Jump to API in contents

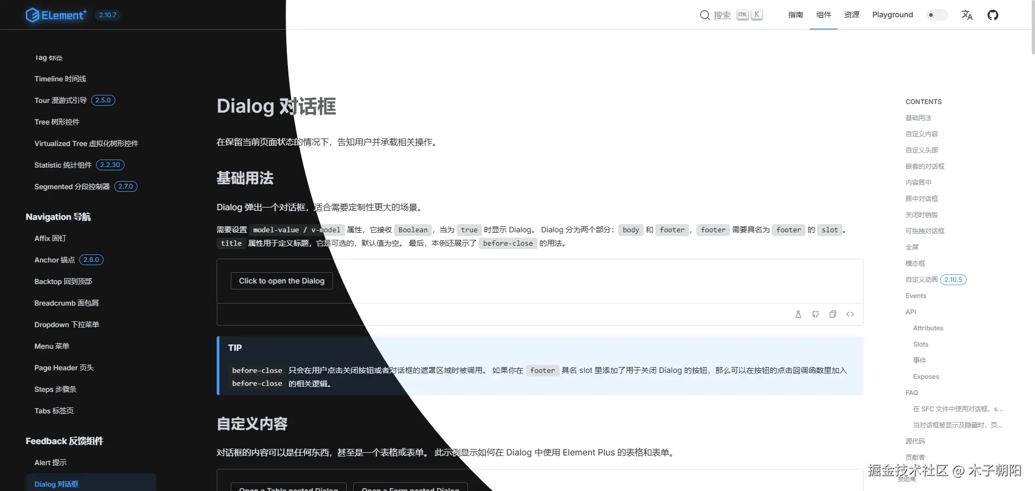911,312
